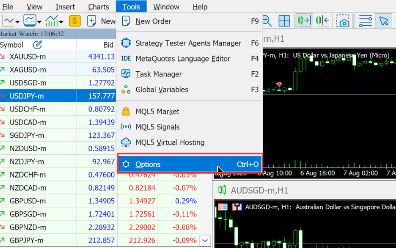Open the File menu
Viewport: 396px width, 248px height.
pos(7,6)
